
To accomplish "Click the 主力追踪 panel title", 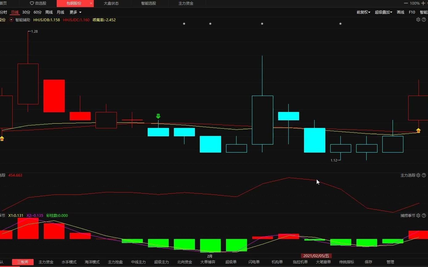I will click(x=408, y=175).
